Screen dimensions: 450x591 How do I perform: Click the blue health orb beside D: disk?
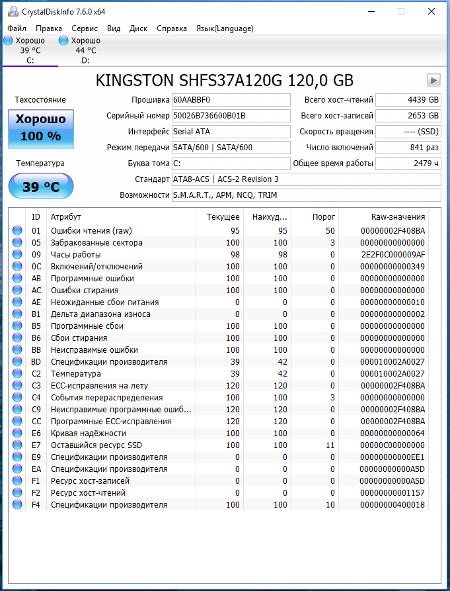point(63,41)
